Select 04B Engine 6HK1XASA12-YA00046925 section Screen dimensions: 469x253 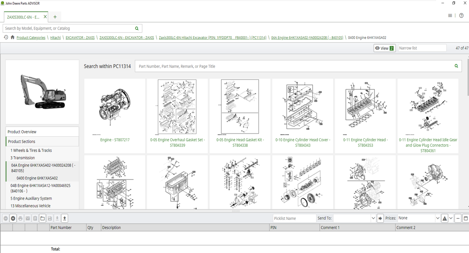[41, 188]
